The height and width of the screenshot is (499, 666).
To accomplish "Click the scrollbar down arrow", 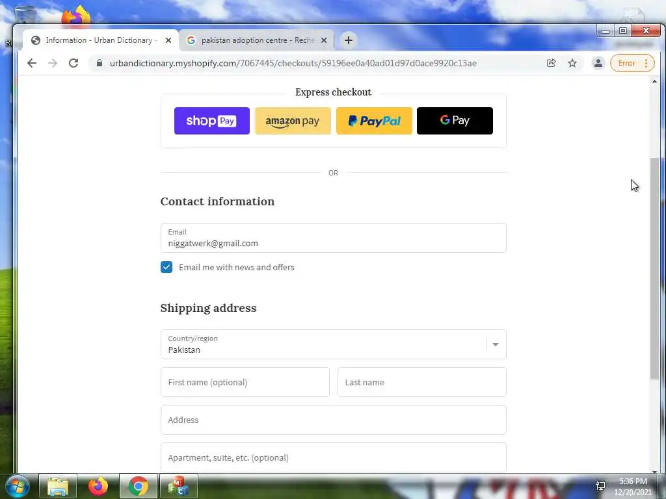I will (654, 471).
